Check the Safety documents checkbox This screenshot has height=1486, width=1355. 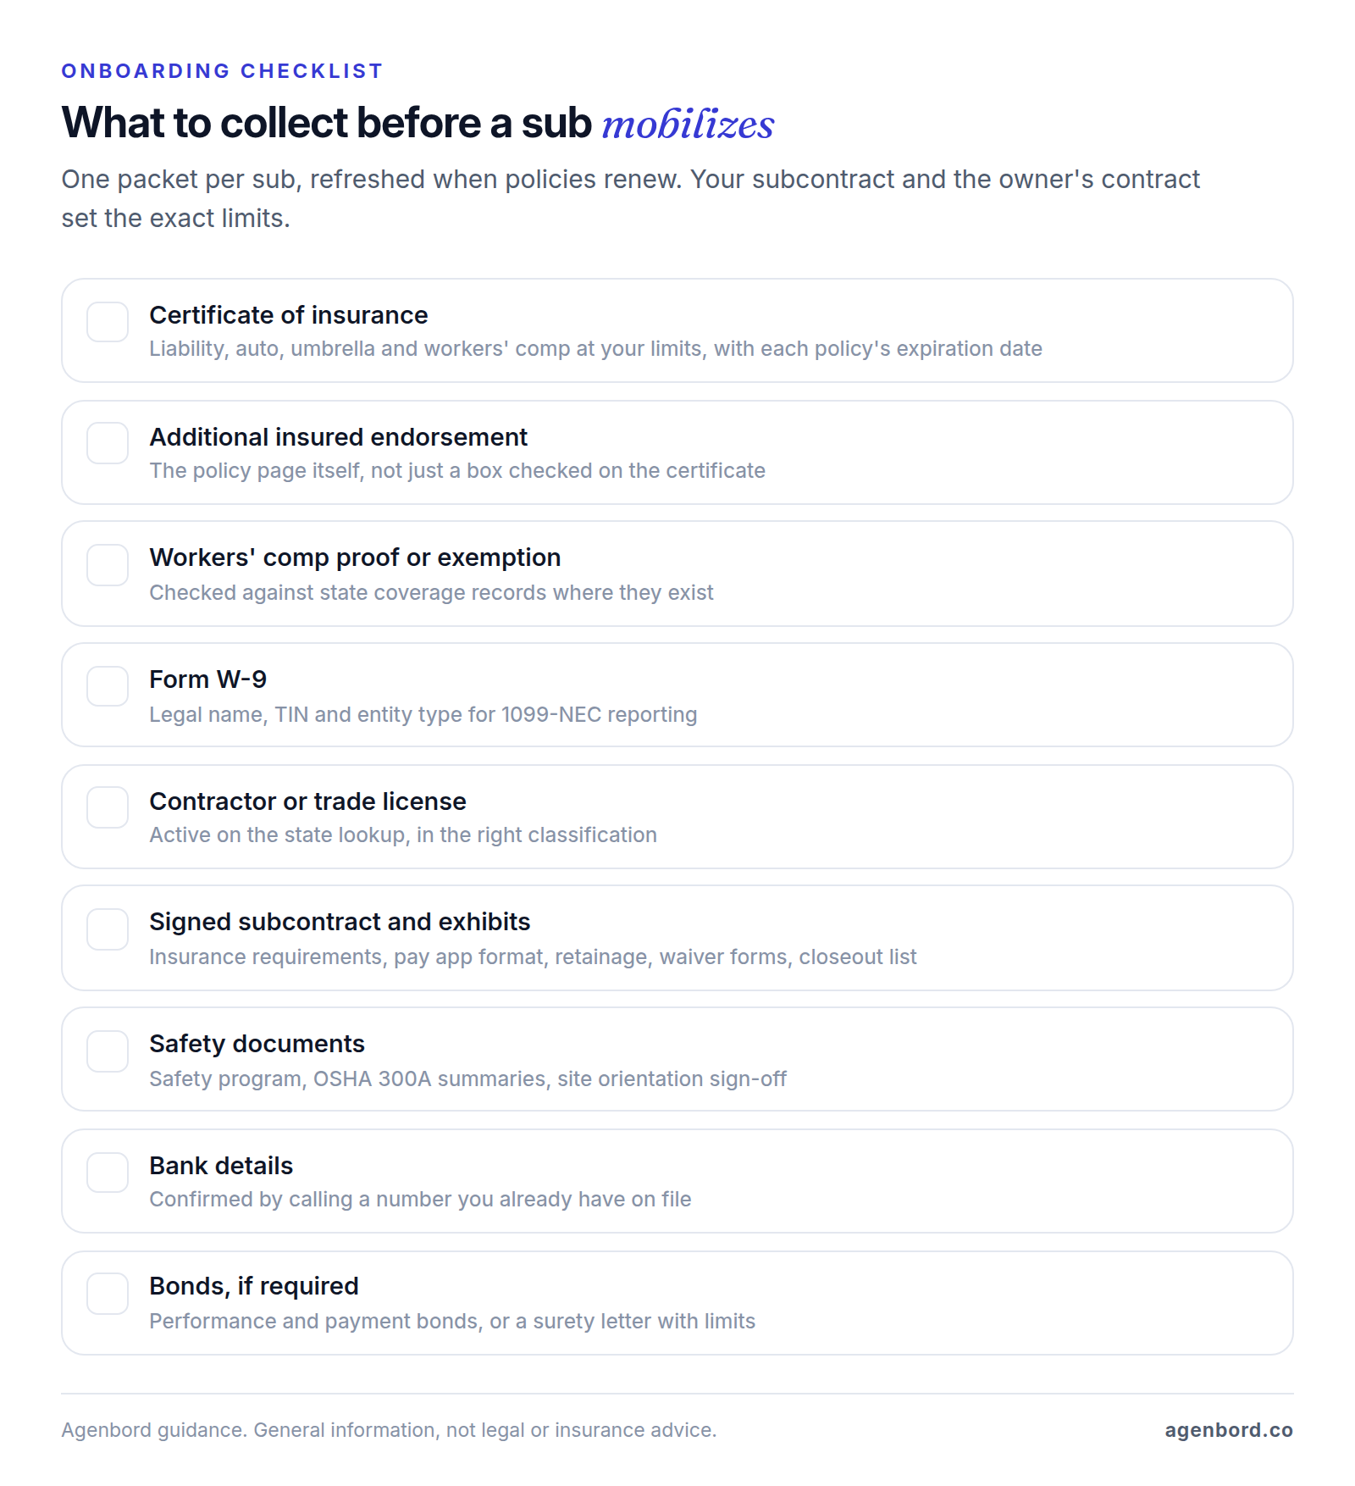[x=108, y=1051]
